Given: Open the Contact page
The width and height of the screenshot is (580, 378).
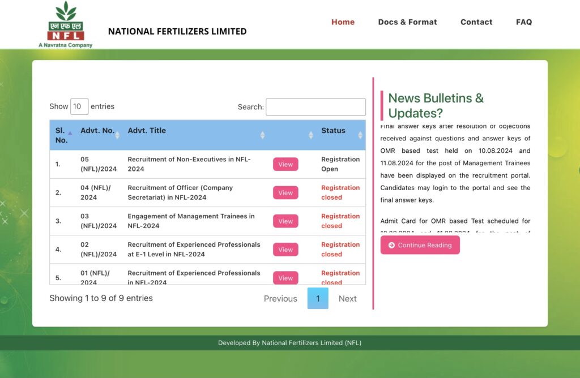Looking at the screenshot, I should tap(476, 22).
